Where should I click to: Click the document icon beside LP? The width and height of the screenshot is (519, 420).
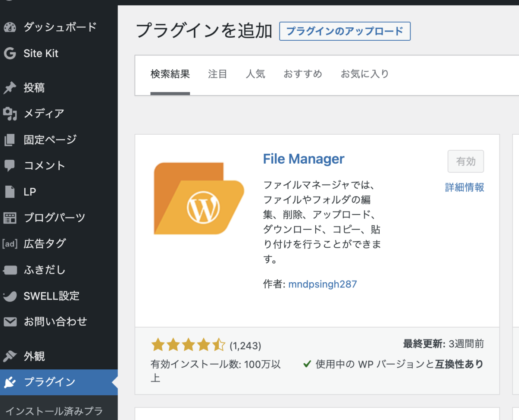(10, 191)
